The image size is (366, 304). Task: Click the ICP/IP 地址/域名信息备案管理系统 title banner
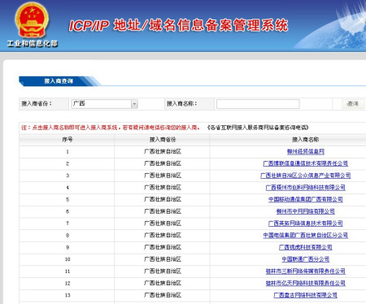point(178,25)
